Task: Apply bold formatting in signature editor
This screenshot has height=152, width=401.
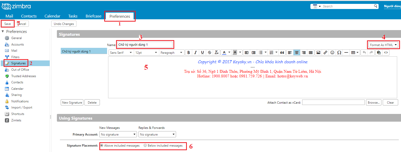Action: pyautogui.click(x=189, y=52)
